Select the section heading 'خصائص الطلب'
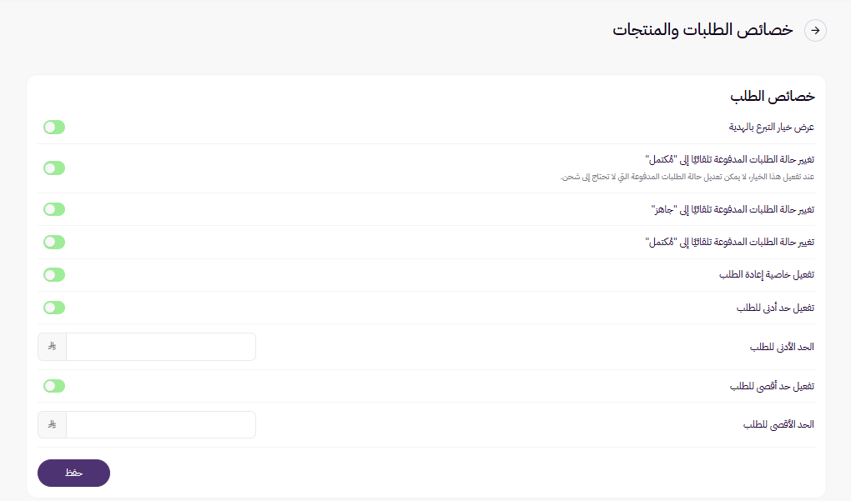 coord(773,97)
